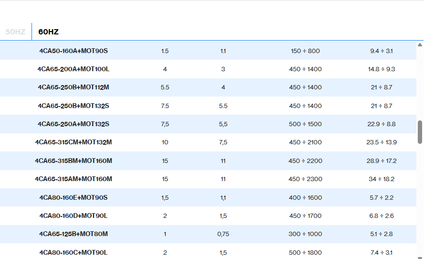Click the 23.5 ÷ 13.9 head value
424x259 pixels.
coord(382,142)
